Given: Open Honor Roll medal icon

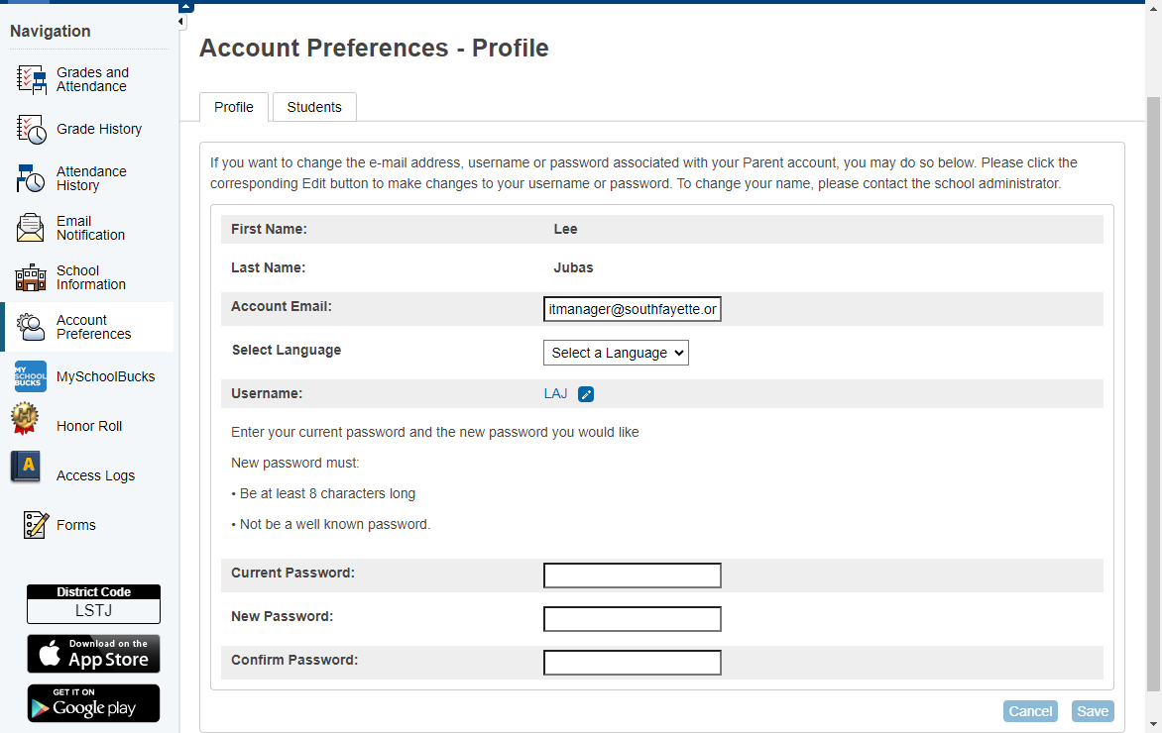Looking at the screenshot, I should click(x=25, y=418).
